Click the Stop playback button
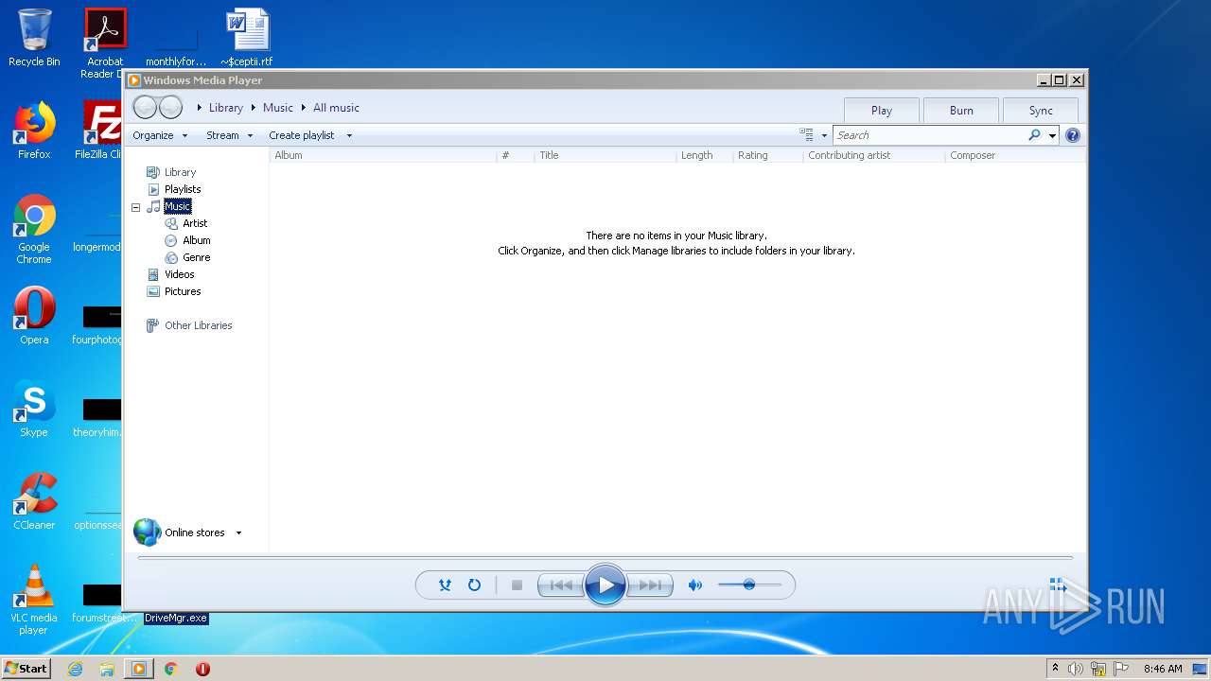The height and width of the screenshot is (681, 1211). 517,585
